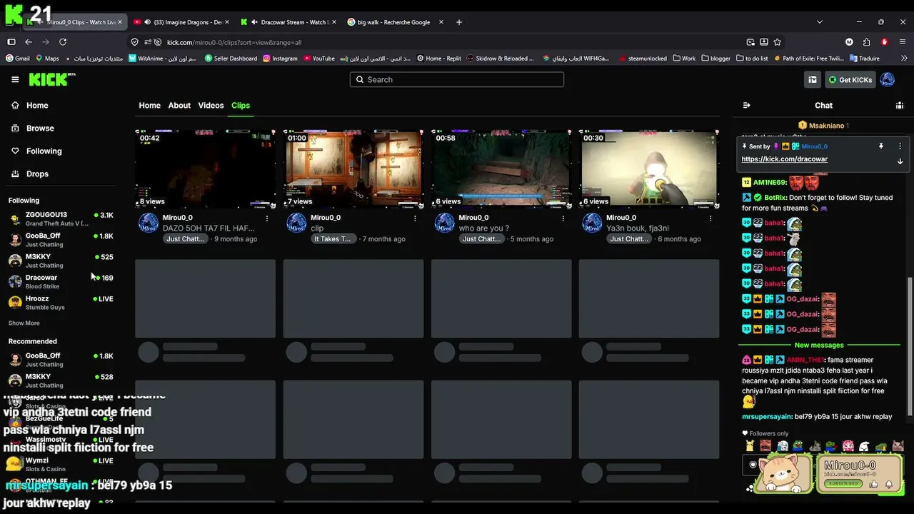This screenshot has width=914, height=514.
Task: Open Hroozz channel in Following list
Action: [61, 303]
